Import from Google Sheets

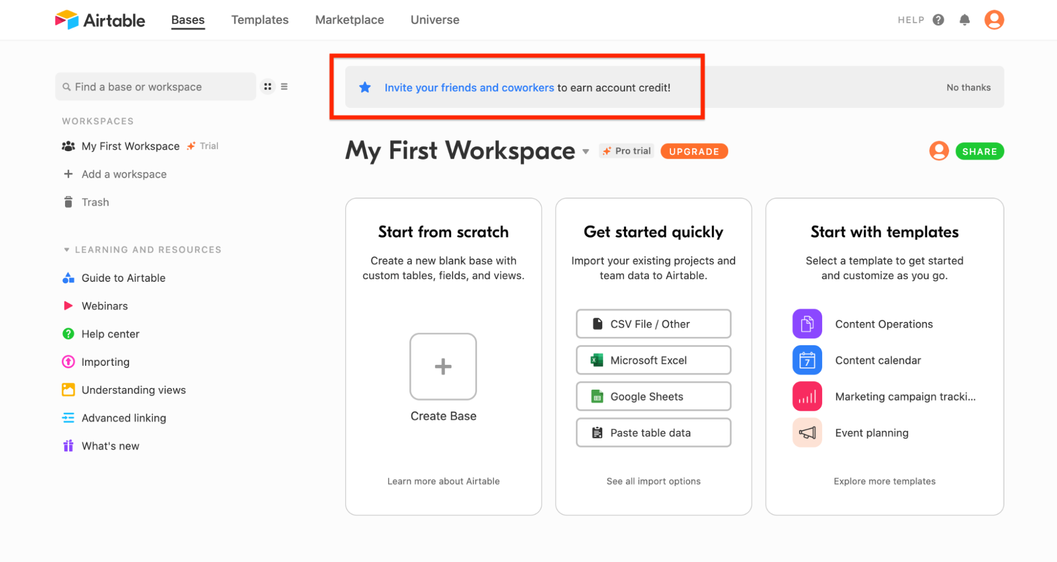653,397
